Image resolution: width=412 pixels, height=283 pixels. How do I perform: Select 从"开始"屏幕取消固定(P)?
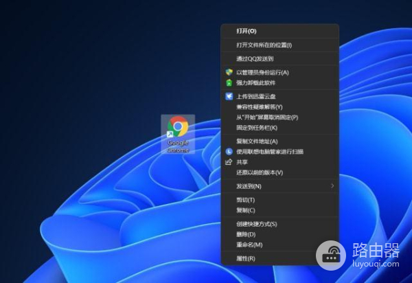(280, 117)
